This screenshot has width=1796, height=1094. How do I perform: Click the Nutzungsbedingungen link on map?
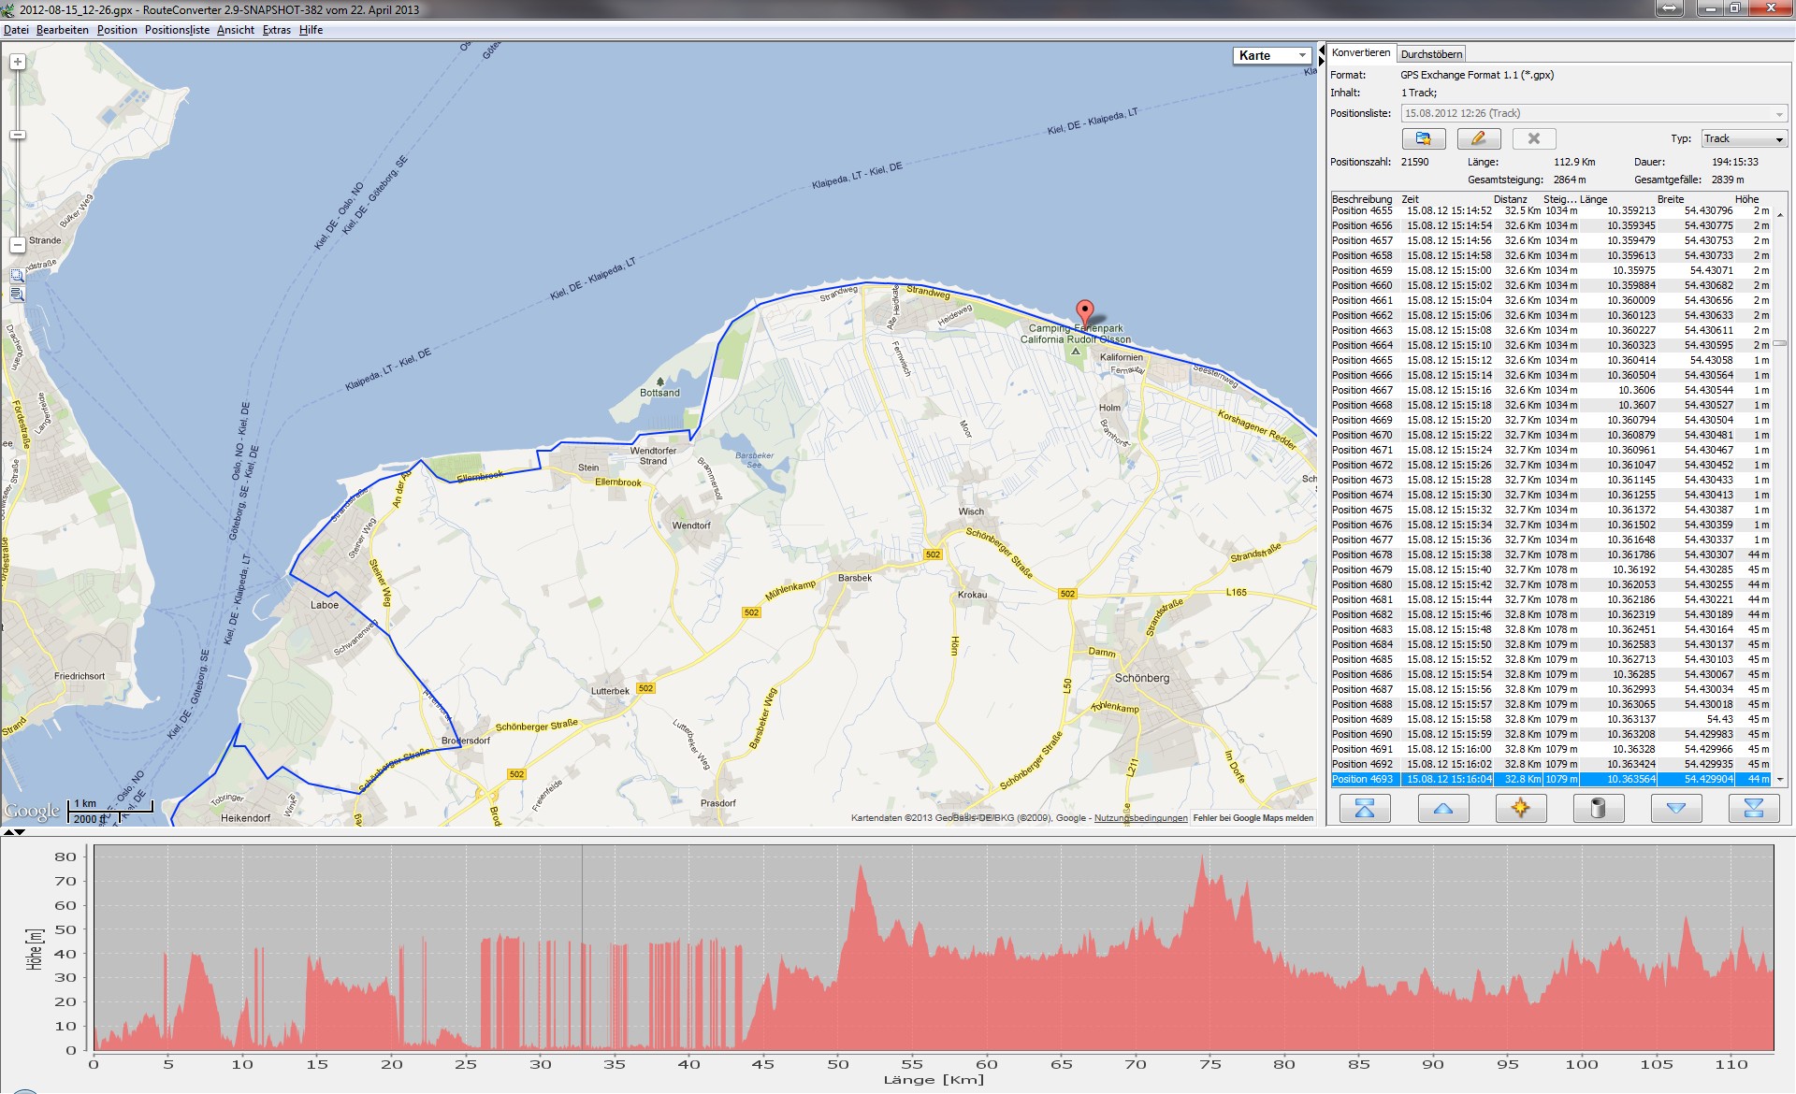pos(1140,818)
